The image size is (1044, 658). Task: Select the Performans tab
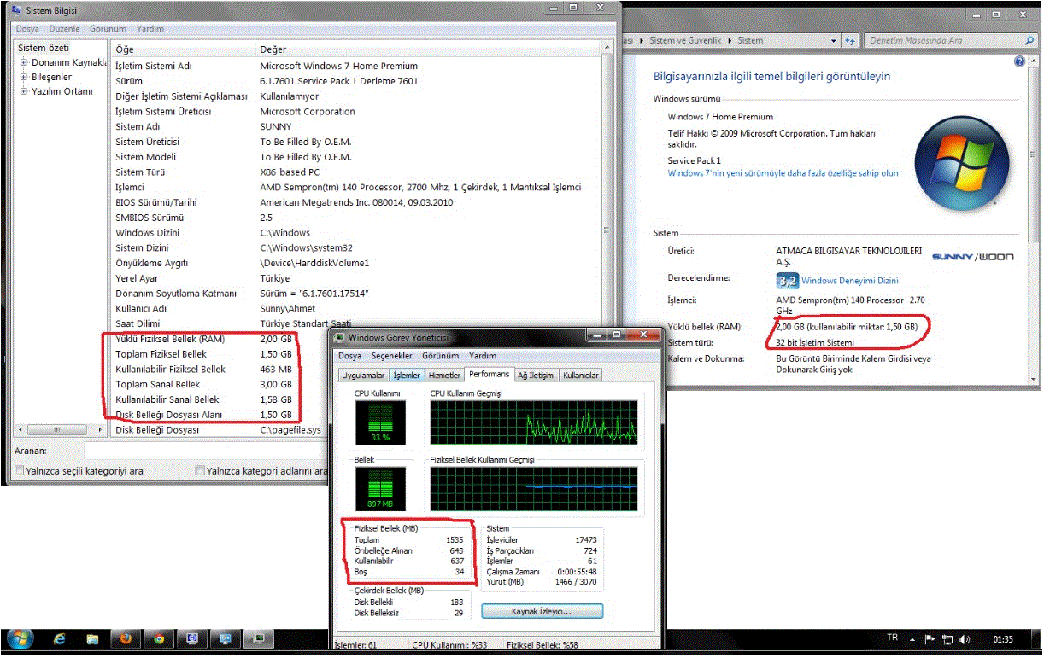pos(489,374)
